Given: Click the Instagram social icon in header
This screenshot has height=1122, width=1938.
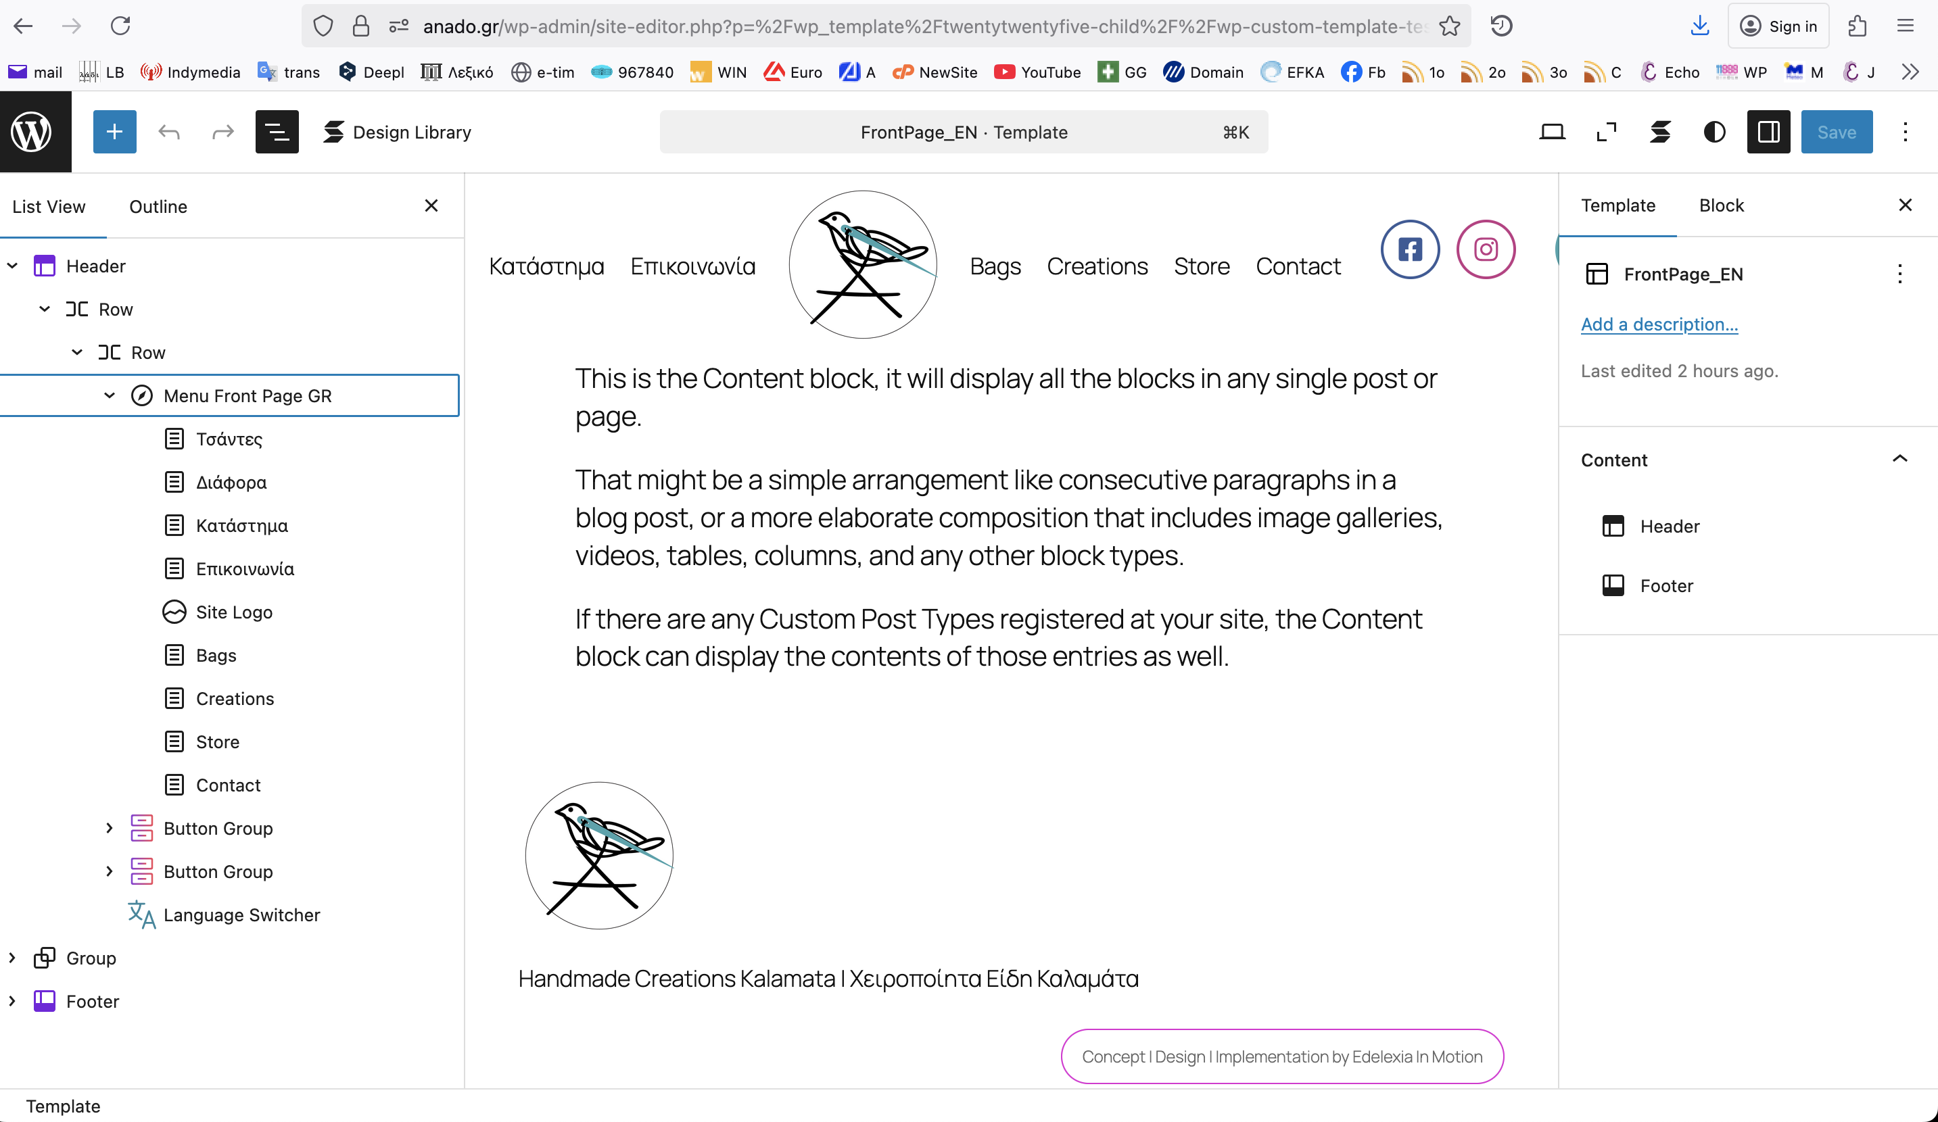Looking at the screenshot, I should point(1485,250).
